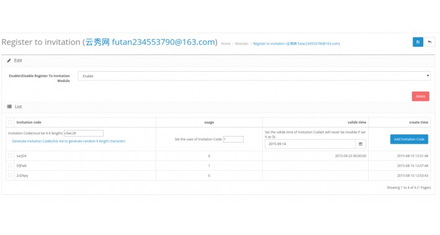
Task: Go to Home breadcrumb
Action: [x=226, y=44]
